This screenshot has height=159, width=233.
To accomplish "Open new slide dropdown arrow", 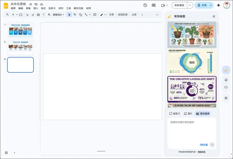I will [x=17, y=15].
